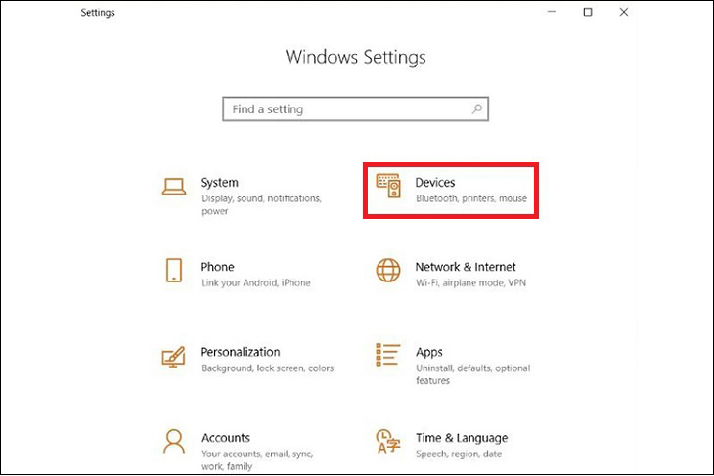The image size is (714, 476).
Task: Open the Personalization settings title
Action: (241, 352)
